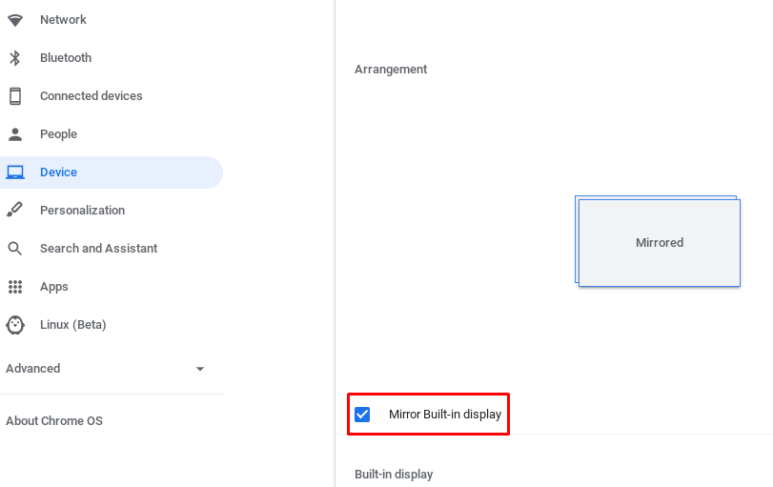Click the People person icon
Image resolution: width=773 pixels, height=487 pixels.
click(x=15, y=134)
